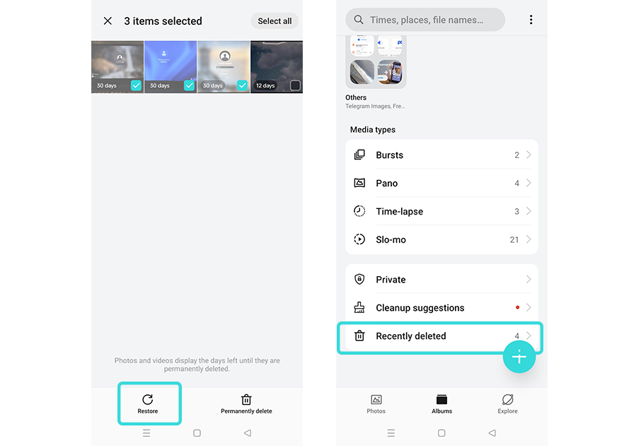Tap the Slo-mo icon

(359, 239)
